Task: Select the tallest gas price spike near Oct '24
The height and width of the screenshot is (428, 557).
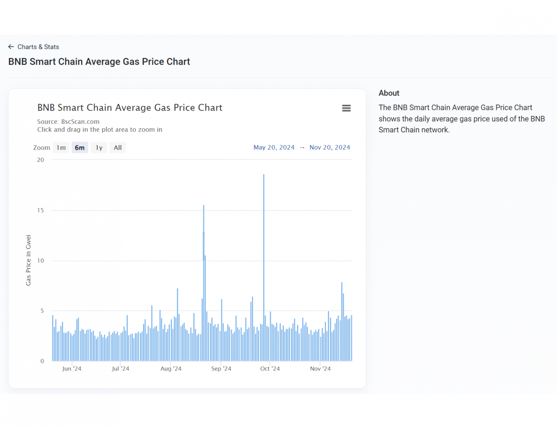Action: (264, 223)
